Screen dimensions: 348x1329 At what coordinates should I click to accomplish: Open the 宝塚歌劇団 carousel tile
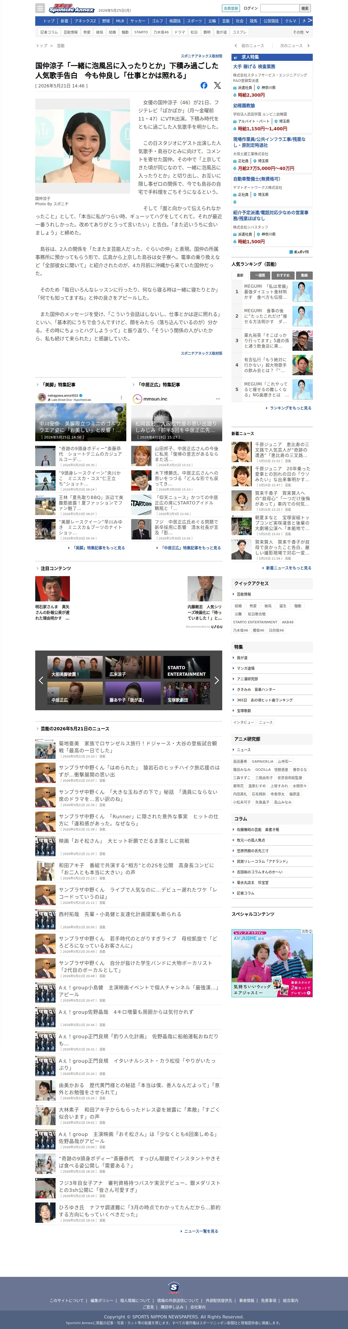187,693
